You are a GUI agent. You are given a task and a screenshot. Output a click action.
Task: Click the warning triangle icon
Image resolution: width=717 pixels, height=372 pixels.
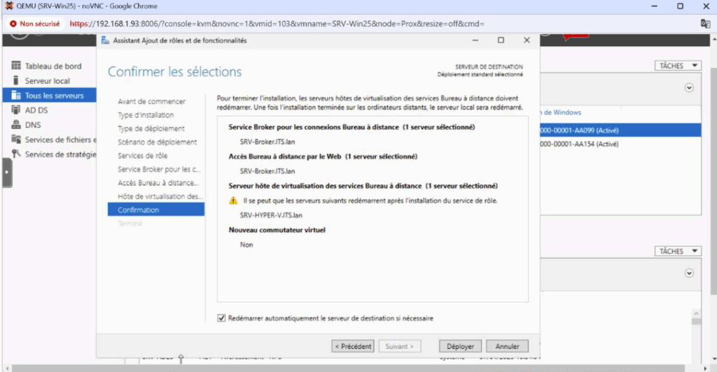[233, 201]
